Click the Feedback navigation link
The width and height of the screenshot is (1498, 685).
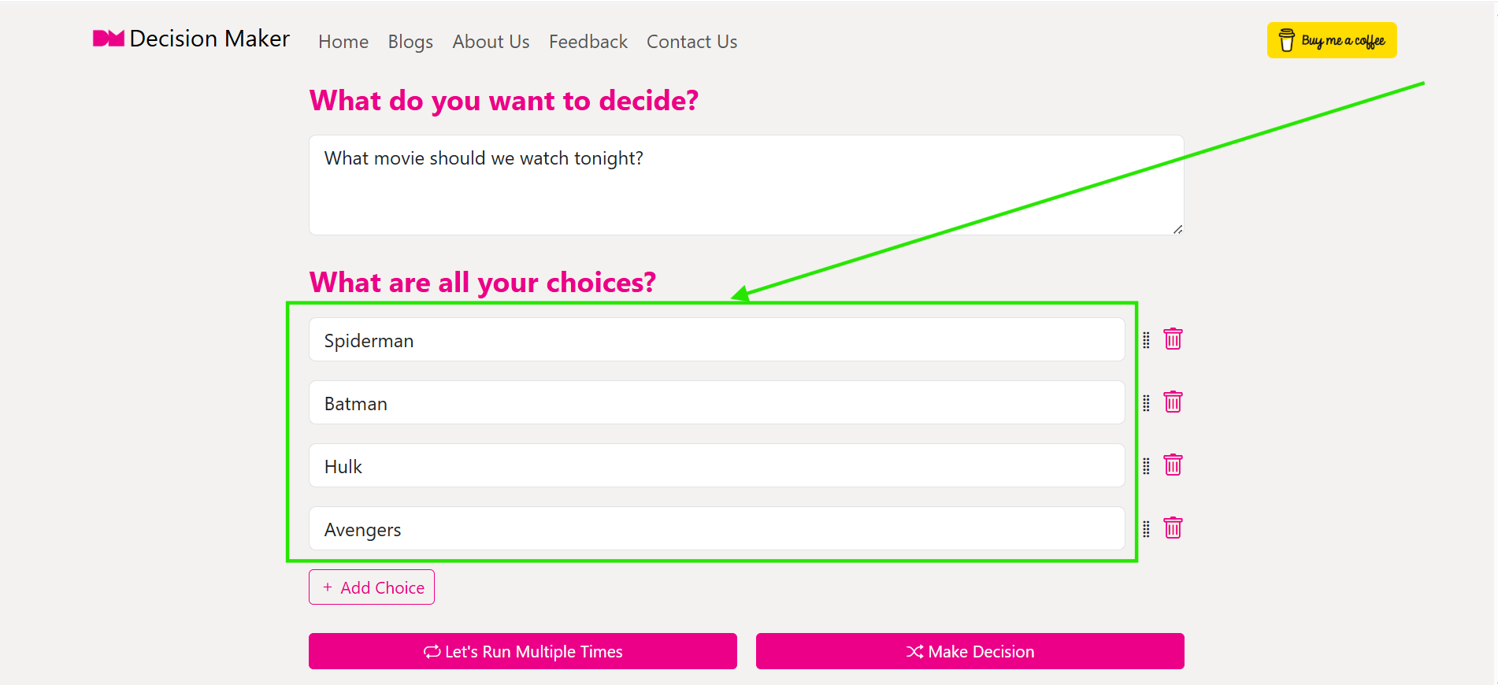[x=588, y=42]
